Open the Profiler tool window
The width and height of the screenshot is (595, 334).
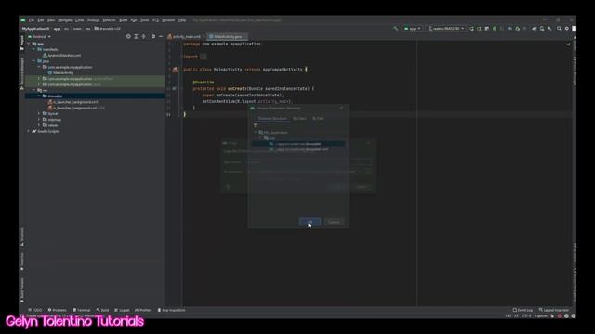(142, 310)
